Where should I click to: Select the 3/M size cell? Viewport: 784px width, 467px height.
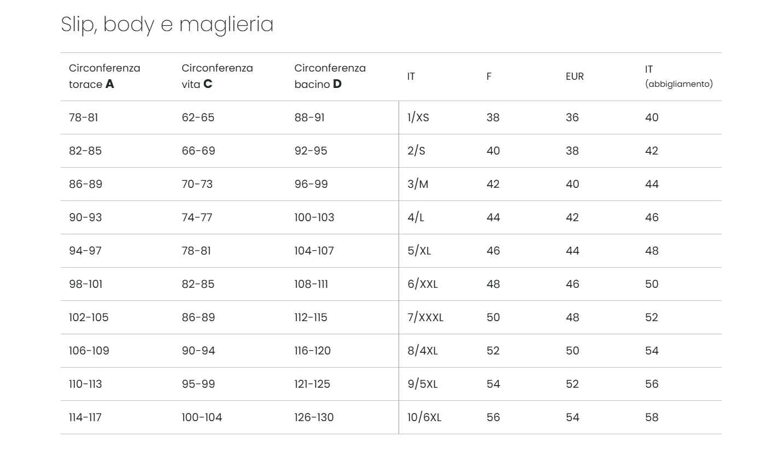coord(418,184)
